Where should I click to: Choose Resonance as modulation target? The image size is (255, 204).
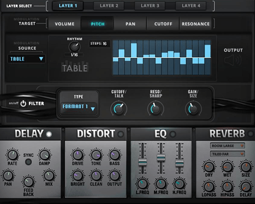click(195, 24)
